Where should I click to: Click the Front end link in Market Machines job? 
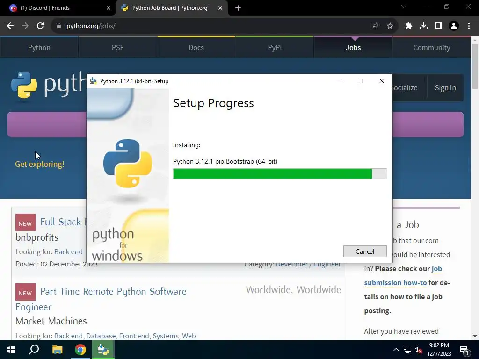(134, 336)
